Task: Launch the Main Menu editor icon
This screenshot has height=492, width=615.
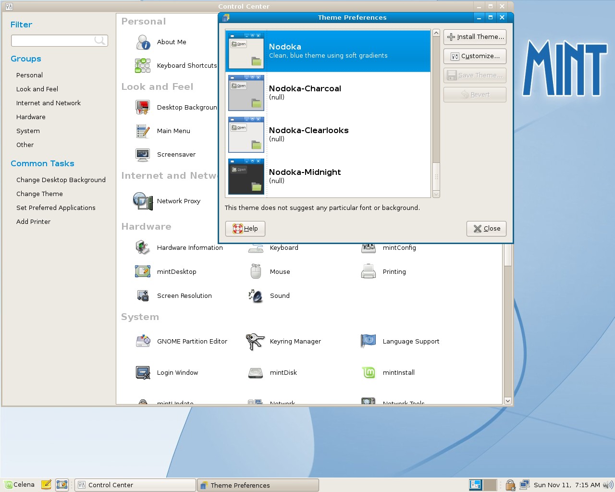Action: pos(143,131)
